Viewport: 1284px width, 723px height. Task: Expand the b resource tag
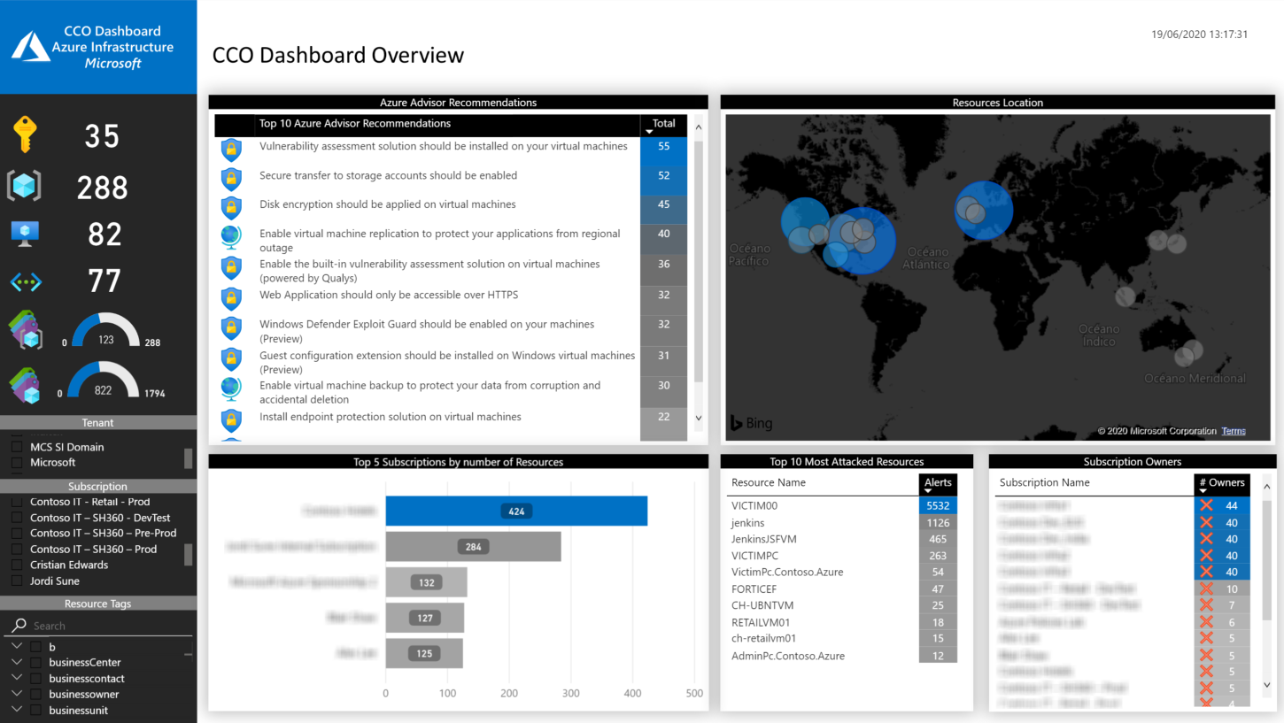[17, 646]
